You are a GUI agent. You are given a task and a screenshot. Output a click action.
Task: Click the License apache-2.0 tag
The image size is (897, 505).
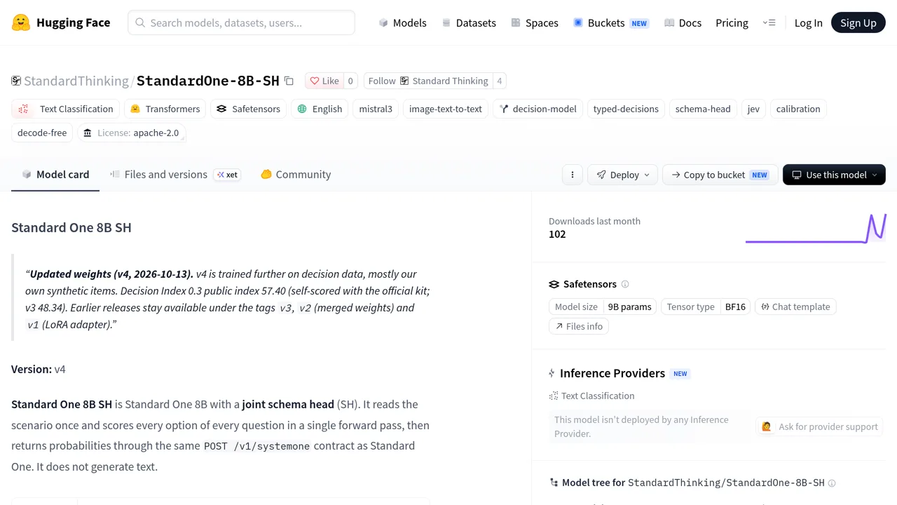131,133
